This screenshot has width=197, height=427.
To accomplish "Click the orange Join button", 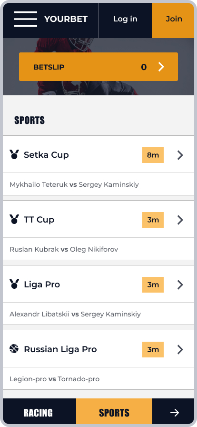I will [x=173, y=19].
